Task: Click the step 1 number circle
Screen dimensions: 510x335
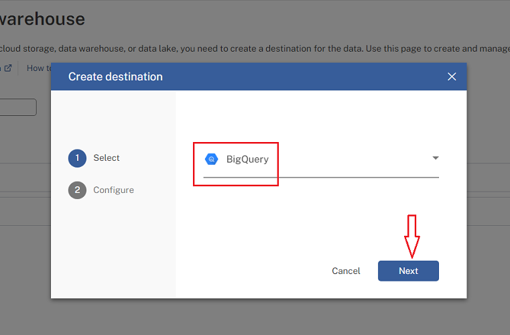Action: click(x=77, y=158)
